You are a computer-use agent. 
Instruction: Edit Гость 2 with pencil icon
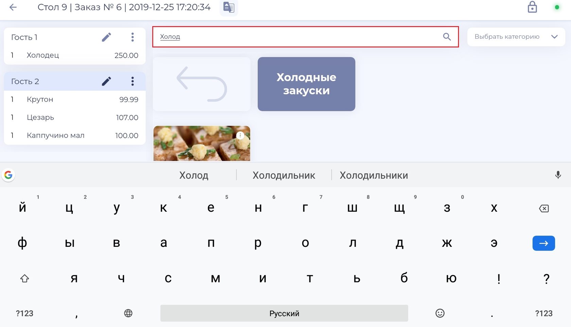106,81
